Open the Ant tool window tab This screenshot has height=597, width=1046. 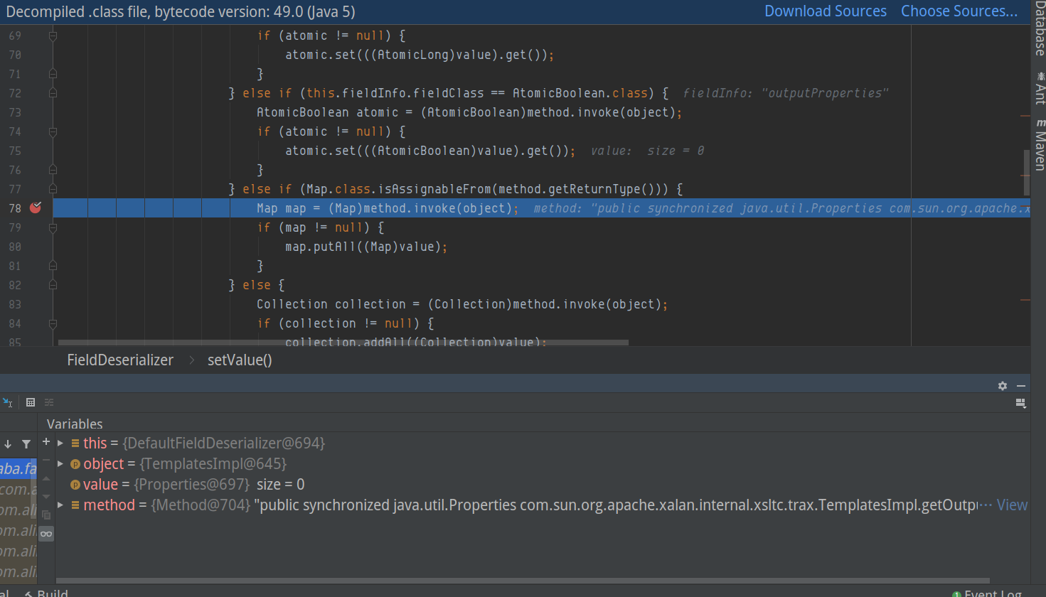click(x=1040, y=87)
